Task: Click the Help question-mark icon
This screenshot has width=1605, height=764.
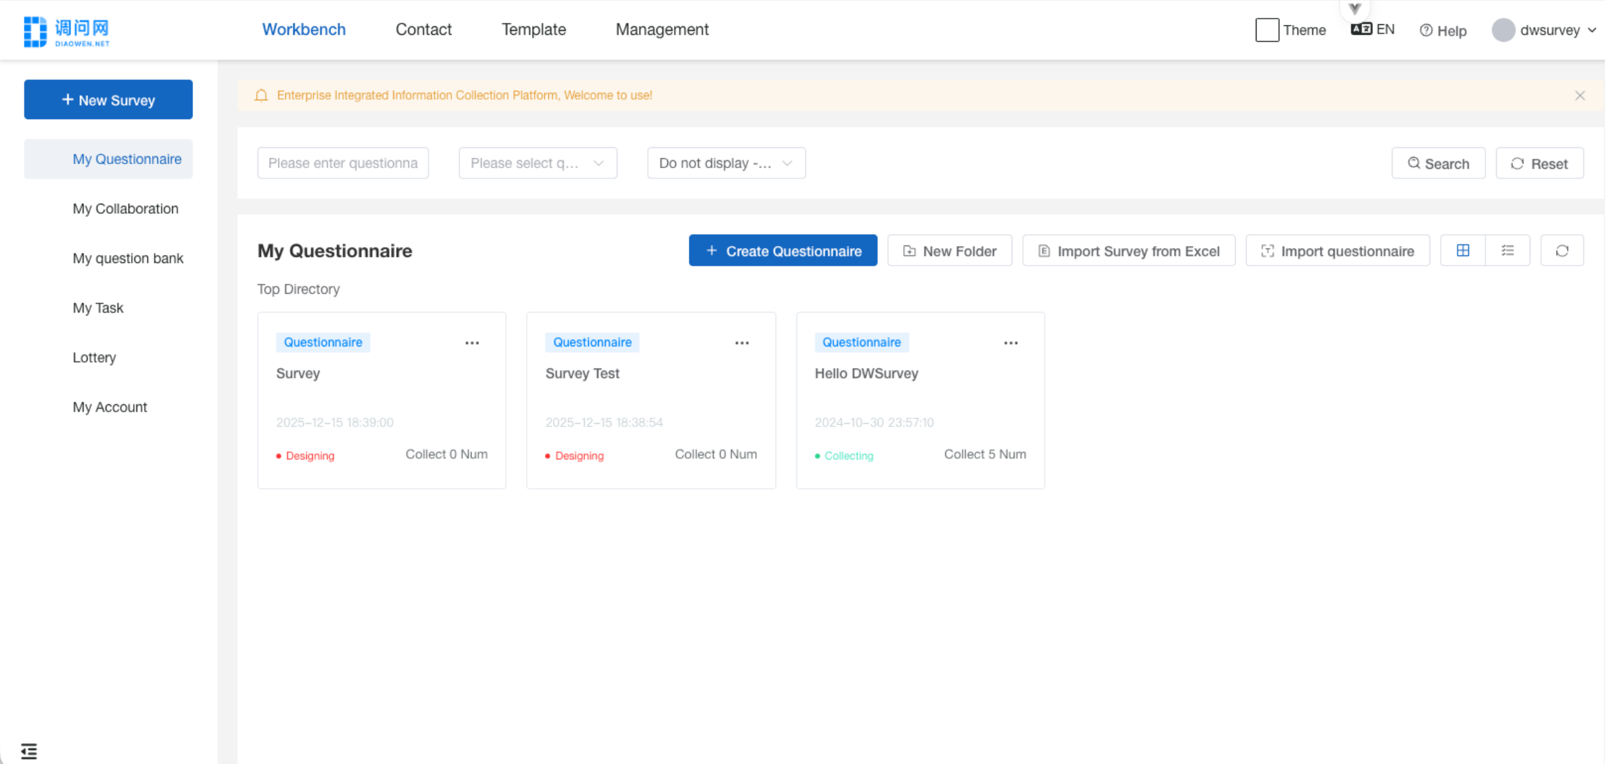Action: [x=1425, y=30]
